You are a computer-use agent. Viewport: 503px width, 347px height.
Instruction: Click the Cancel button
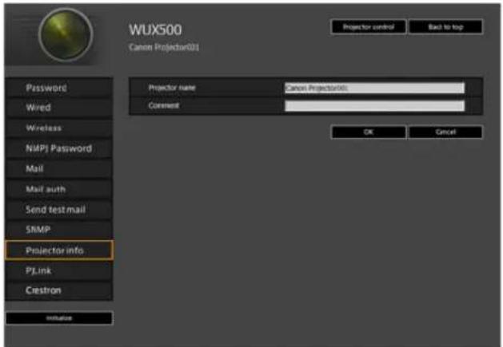pyautogui.click(x=446, y=132)
